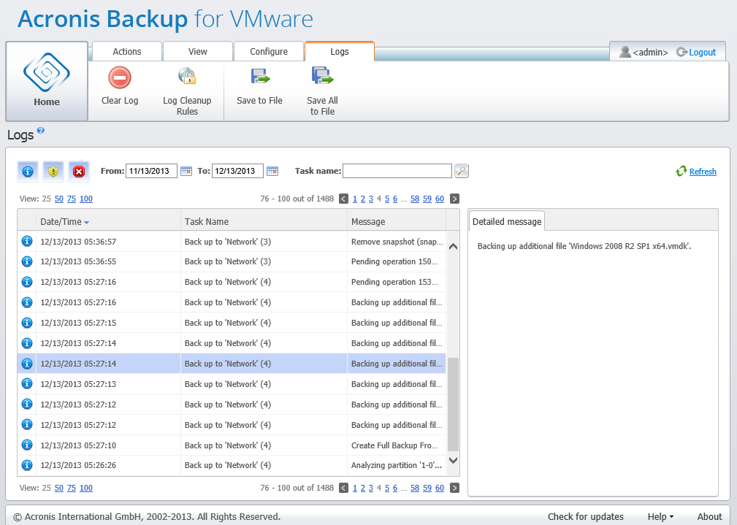
Task: Click info icon of 05:36:55 log row
Action: [x=27, y=261]
